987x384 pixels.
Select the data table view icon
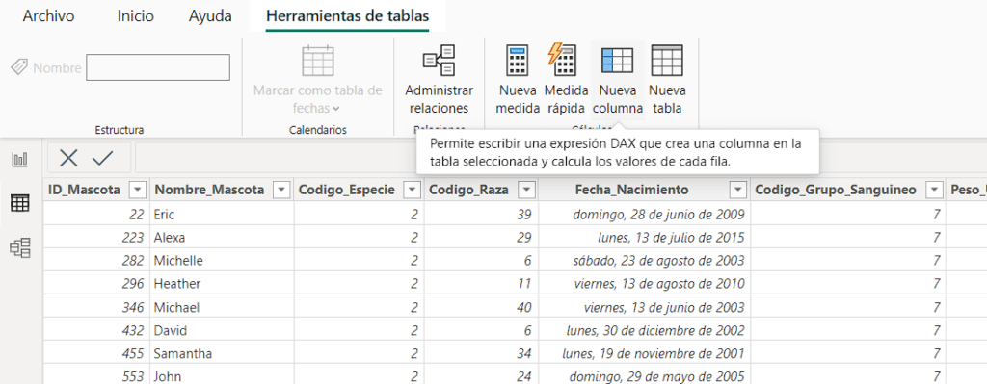20,203
